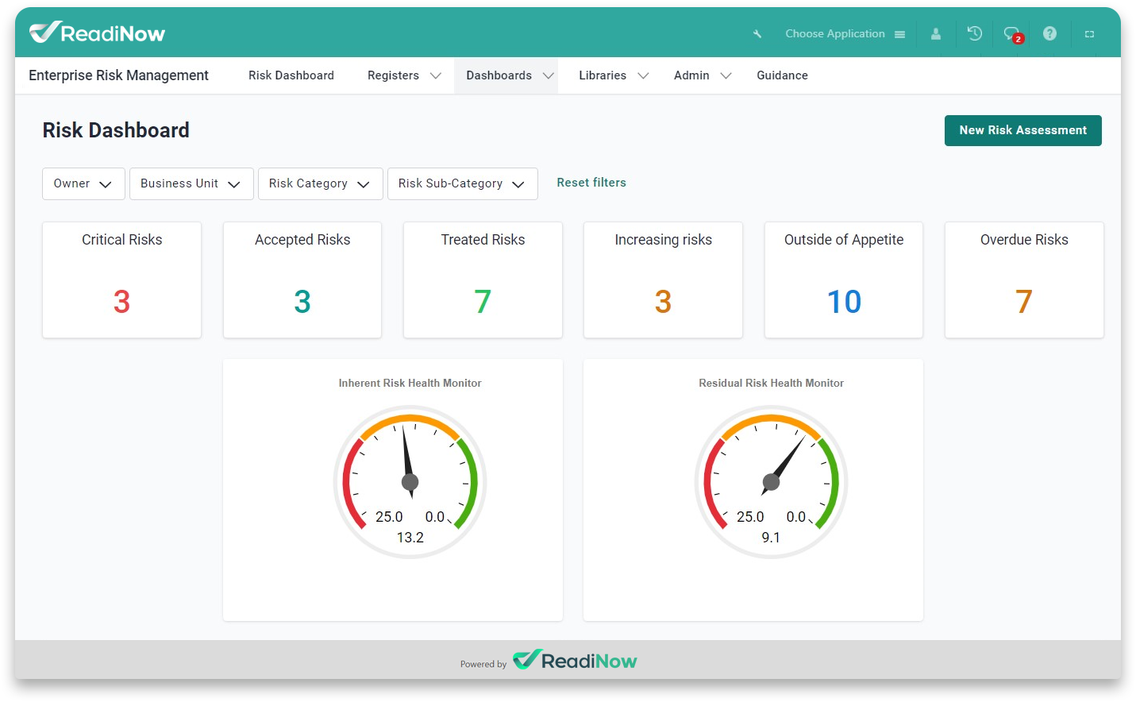Open the Risk Sub-Category dropdown
The image size is (1136, 702).
click(462, 183)
